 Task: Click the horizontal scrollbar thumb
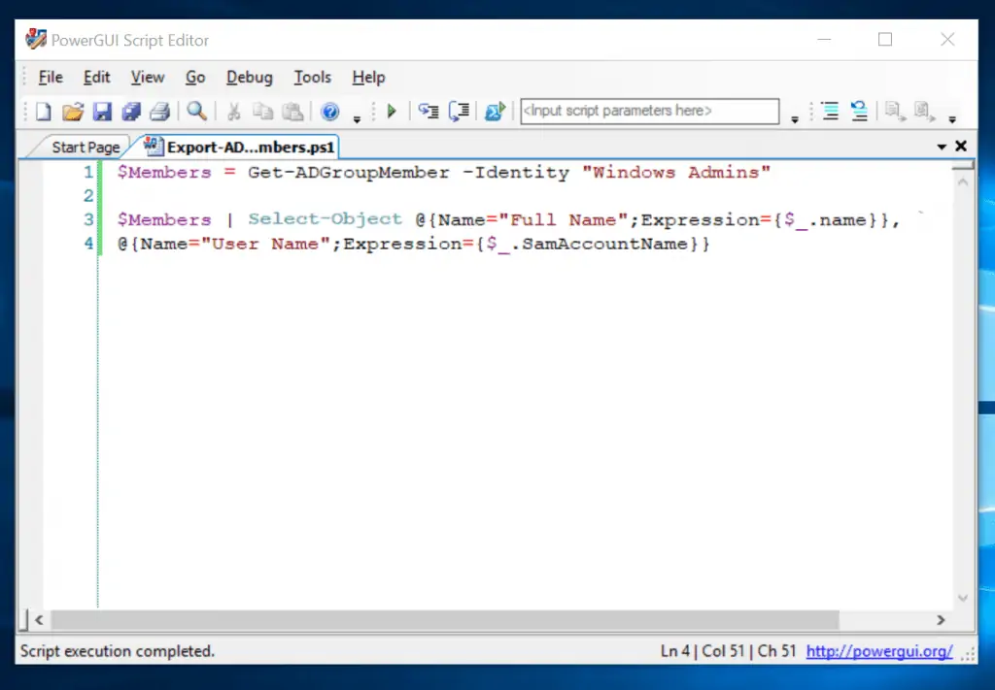[x=445, y=620]
